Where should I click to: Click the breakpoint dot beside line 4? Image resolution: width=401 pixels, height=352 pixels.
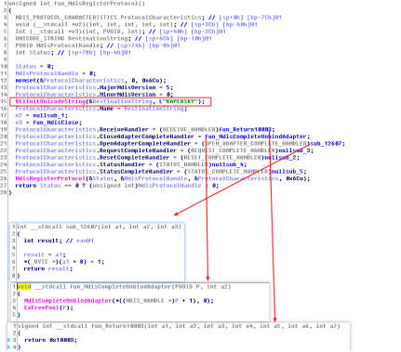pos(8,347)
